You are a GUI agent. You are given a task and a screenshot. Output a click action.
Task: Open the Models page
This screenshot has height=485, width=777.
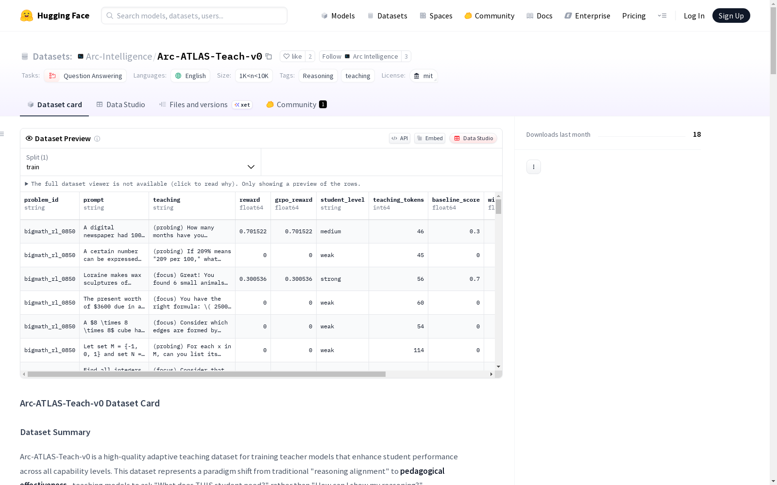[x=338, y=16]
